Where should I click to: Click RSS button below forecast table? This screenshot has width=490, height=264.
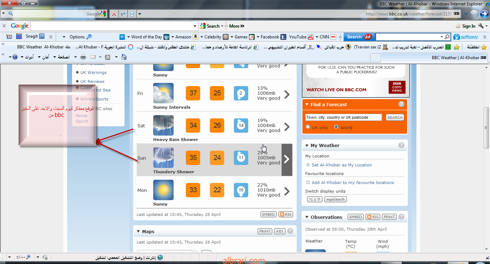click(x=286, y=214)
